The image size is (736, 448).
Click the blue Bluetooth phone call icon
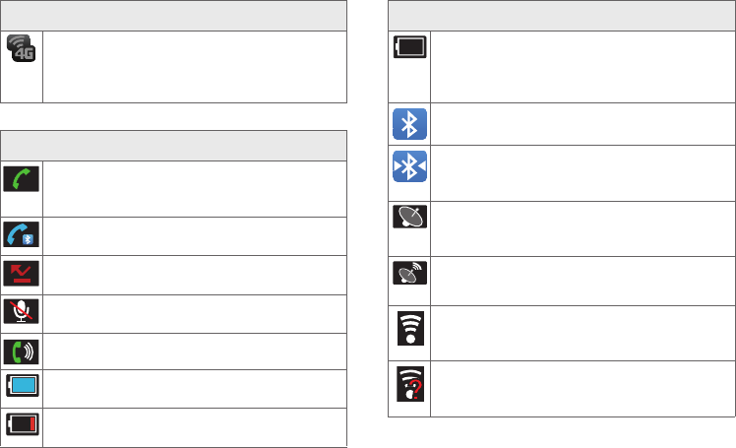(22, 237)
